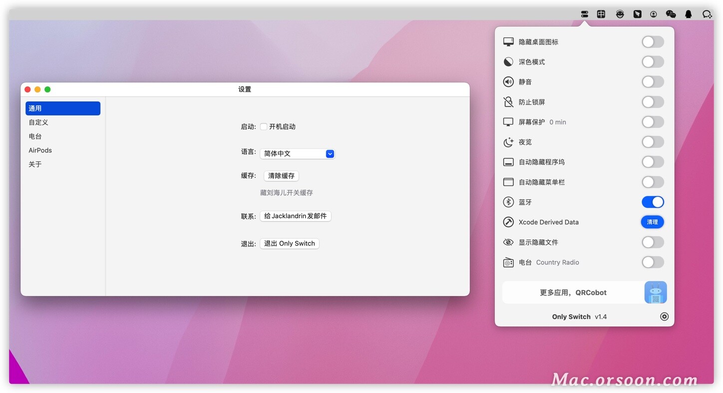Image resolution: width=723 pixels, height=393 pixels.
Task: Click the bell icon in menu bar
Action: tap(689, 14)
